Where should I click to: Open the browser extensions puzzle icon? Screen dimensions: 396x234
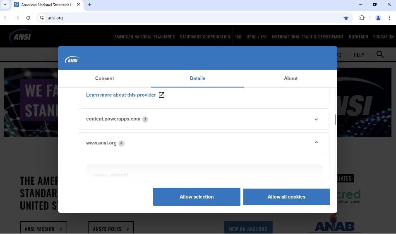(x=362, y=18)
